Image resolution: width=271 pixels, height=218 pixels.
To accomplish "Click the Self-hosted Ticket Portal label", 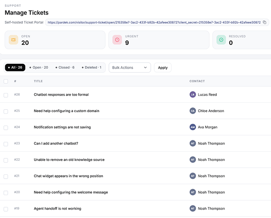I will point(24,23).
